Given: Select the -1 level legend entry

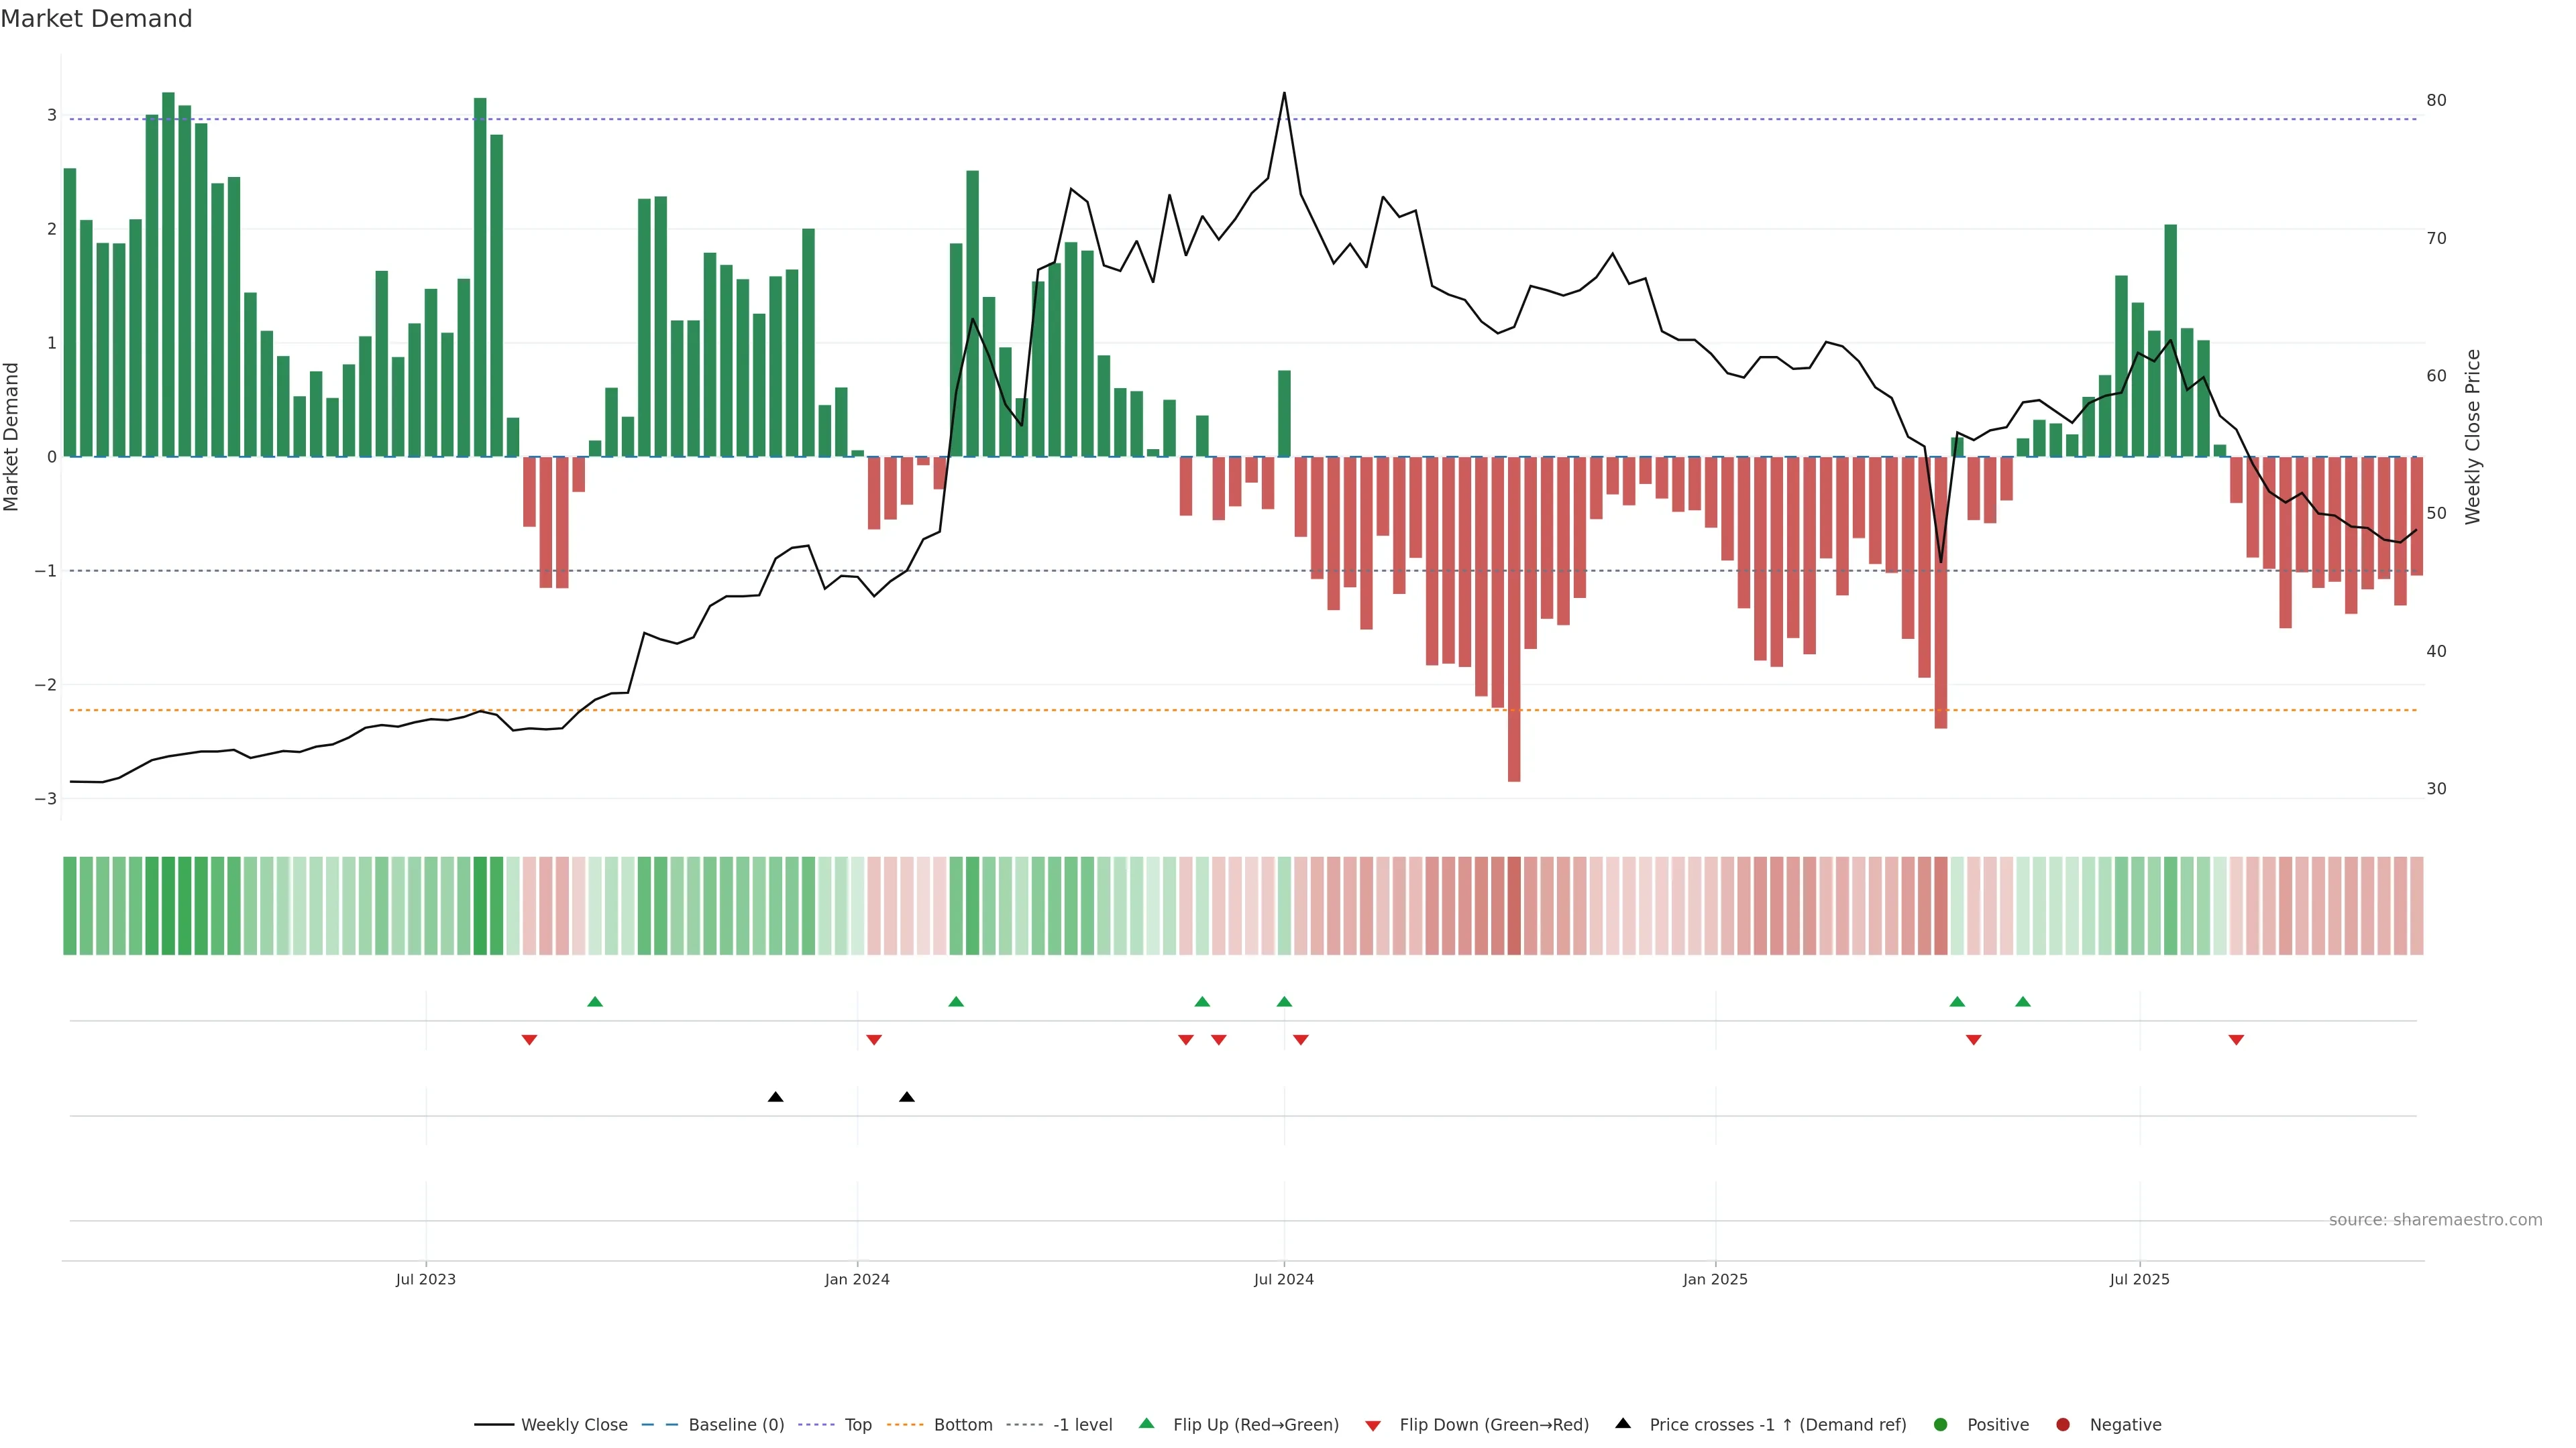Looking at the screenshot, I should pyautogui.click(x=1082, y=1425).
